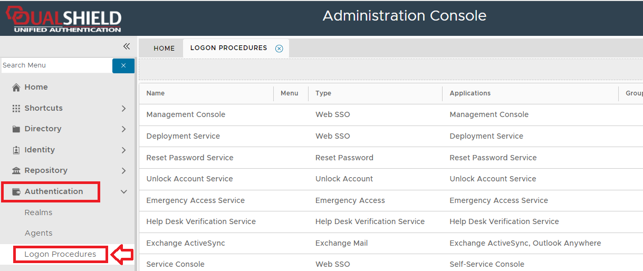Open Realms under Authentication
Screen dimensions: 643x271
(39, 212)
